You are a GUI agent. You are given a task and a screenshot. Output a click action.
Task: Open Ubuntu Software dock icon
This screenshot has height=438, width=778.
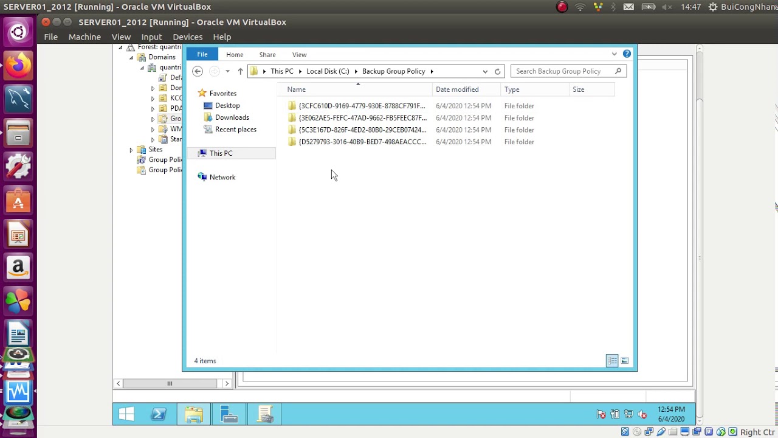click(18, 200)
